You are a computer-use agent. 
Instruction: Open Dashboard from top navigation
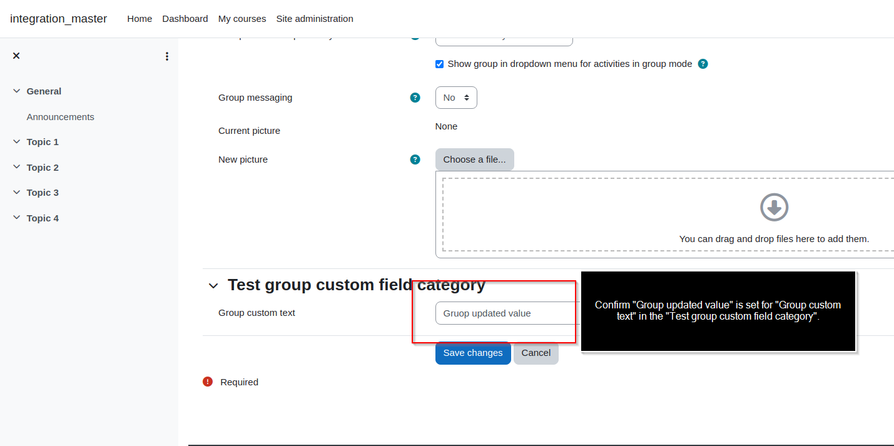click(185, 19)
